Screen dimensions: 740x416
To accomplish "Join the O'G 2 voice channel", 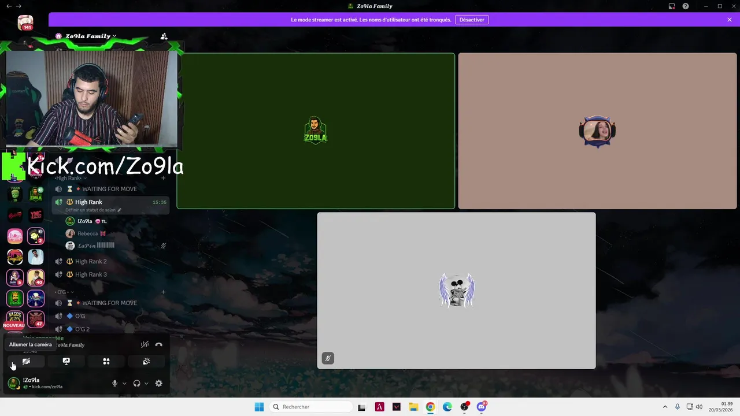I will click(x=110, y=329).
